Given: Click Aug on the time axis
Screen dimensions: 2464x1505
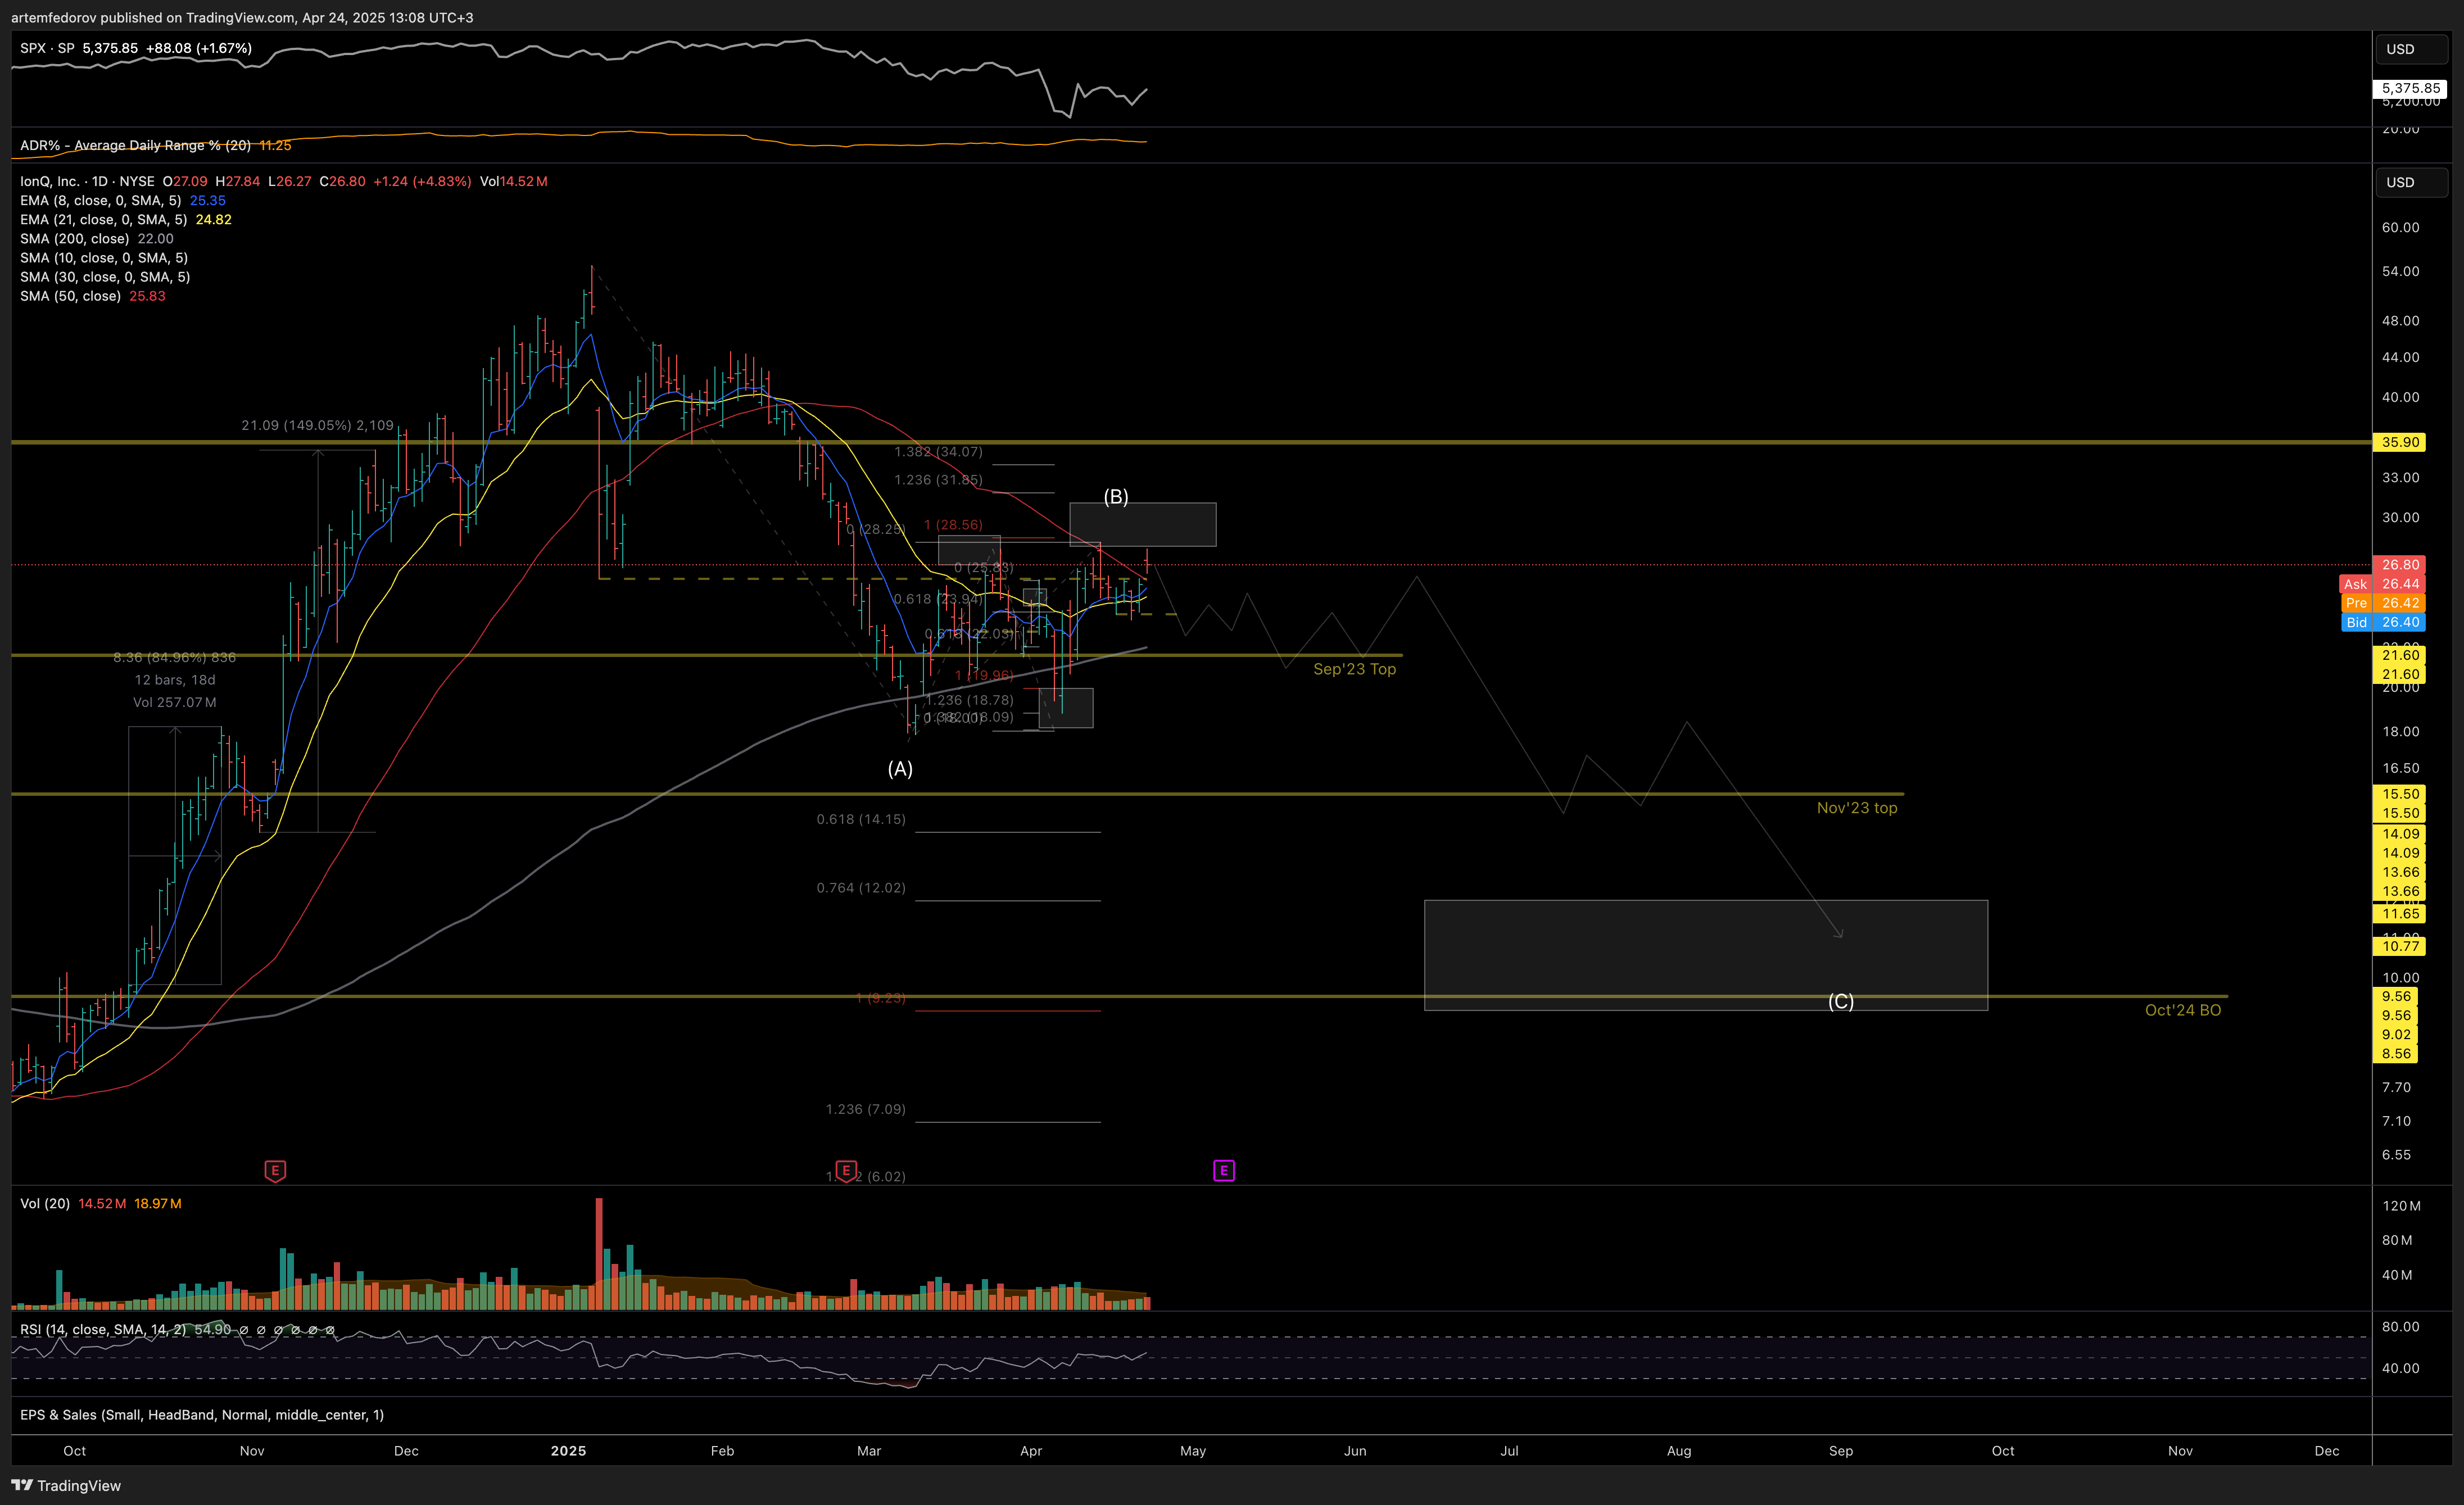Looking at the screenshot, I should tap(1679, 1451).
